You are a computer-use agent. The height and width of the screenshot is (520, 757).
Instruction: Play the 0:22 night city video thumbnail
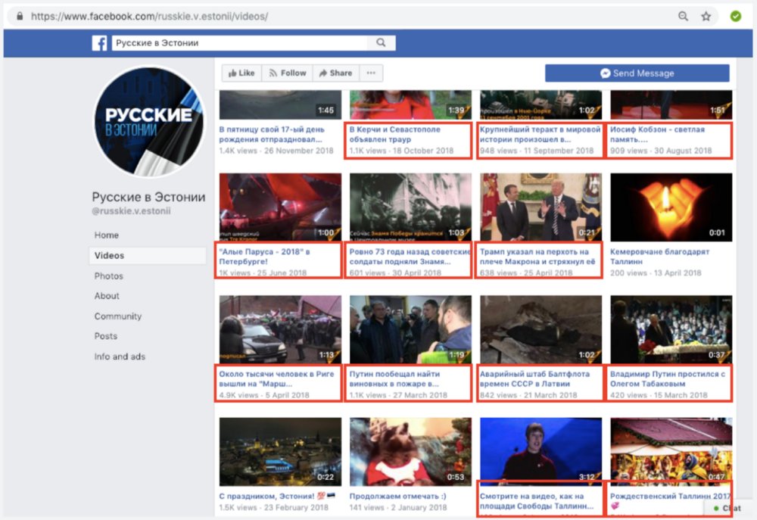[x=280, y=451]
